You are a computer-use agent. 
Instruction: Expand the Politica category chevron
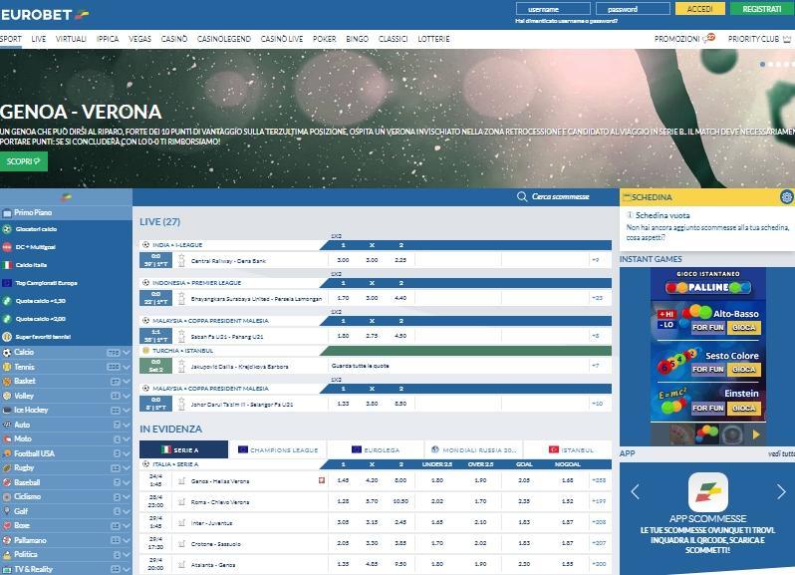pyautogui.click(x=127, y=555)
